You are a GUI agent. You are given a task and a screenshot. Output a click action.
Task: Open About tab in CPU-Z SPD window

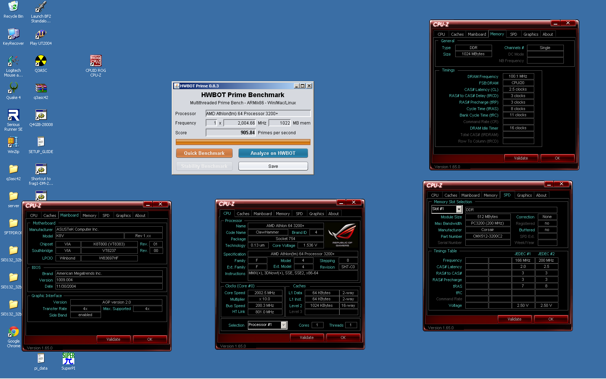pyautogui.click(x=541, y=195)
